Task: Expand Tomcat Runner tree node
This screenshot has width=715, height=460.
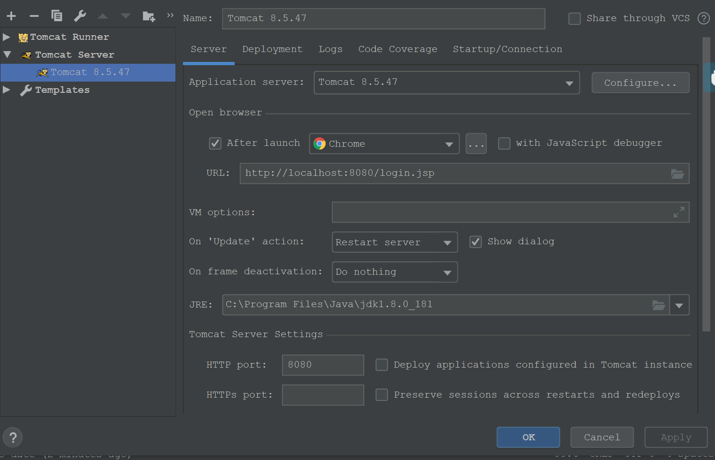Action: click(x=7, y=37)
